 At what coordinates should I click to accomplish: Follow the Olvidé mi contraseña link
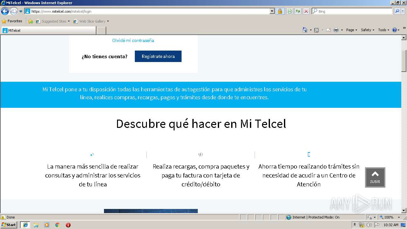(133, 40)
